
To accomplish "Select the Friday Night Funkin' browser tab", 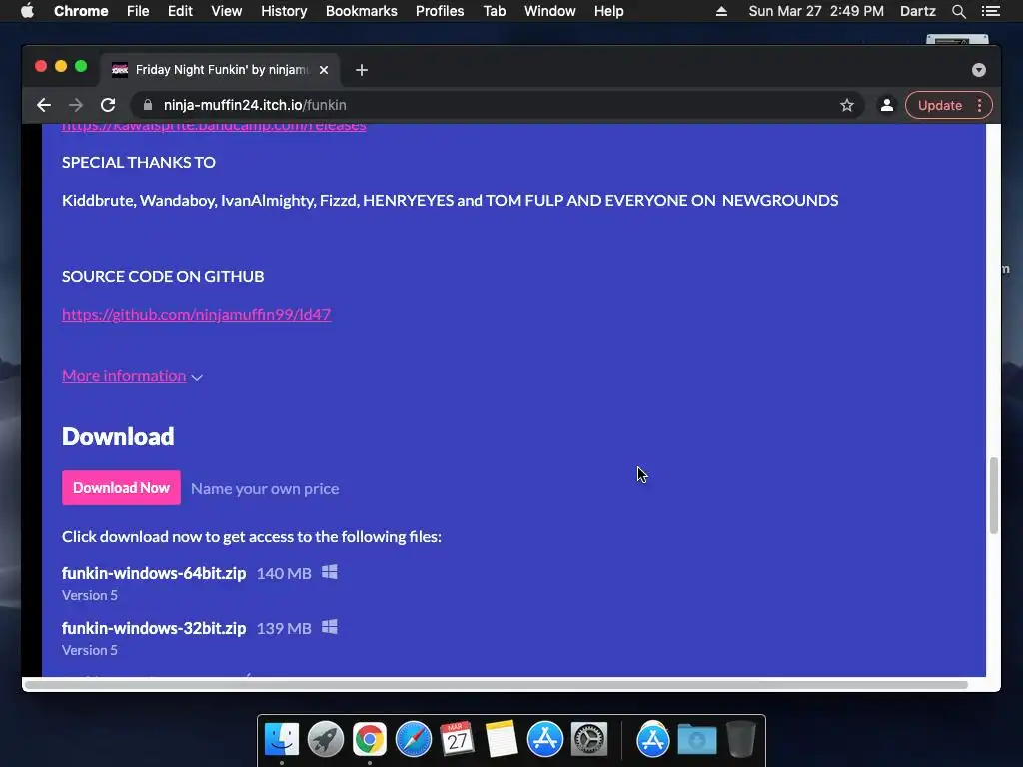I will tap(220, 70).
